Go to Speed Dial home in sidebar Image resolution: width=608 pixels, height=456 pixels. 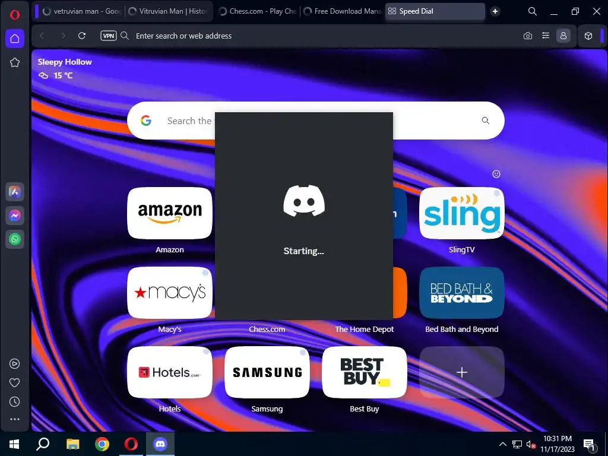(15, 39)
